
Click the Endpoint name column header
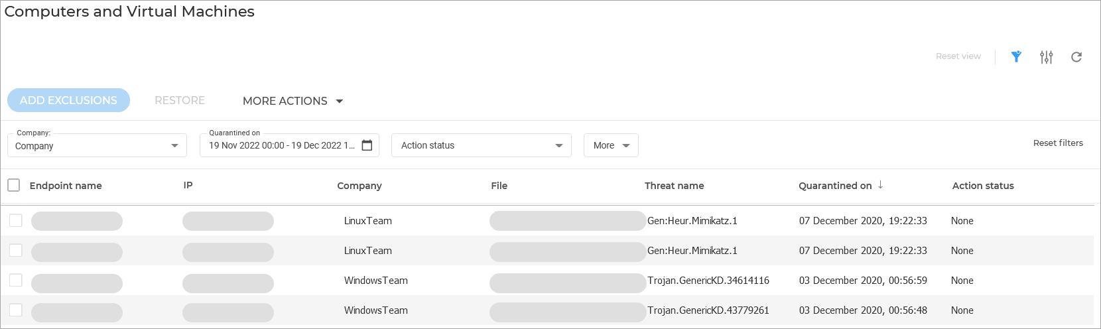pyautogui.click(x=66, y=186)
